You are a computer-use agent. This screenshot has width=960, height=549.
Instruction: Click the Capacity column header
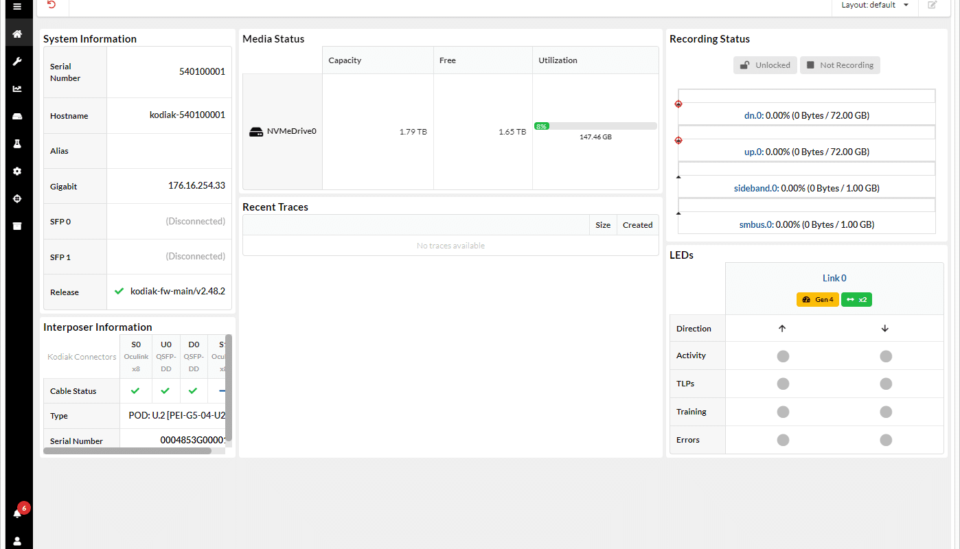pos(378,60)
